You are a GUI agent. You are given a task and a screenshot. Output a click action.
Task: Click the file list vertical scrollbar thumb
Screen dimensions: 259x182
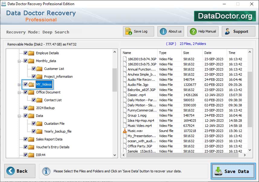pyautogui.click(x=250, y=99)
